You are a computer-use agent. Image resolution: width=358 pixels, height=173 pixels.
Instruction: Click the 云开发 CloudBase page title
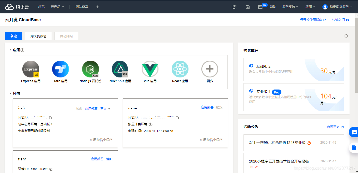[23, 20]
